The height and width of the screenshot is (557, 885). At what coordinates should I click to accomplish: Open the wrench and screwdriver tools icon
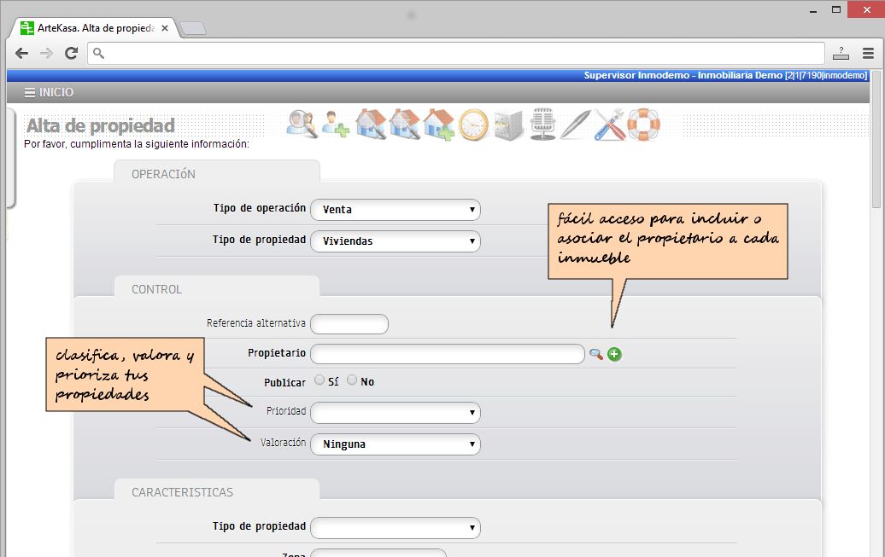(610, 125)
